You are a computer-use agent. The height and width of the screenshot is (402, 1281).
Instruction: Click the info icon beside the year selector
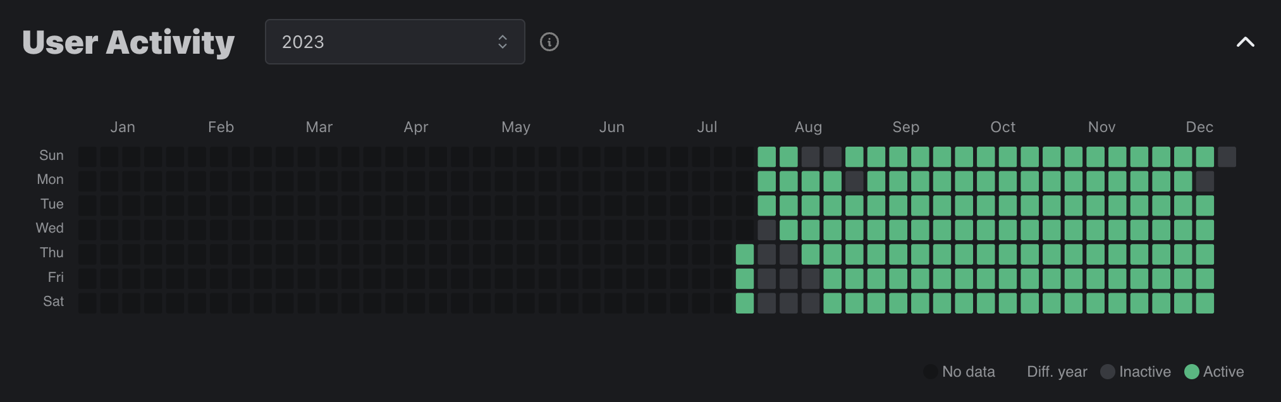(x=549, y=42)
